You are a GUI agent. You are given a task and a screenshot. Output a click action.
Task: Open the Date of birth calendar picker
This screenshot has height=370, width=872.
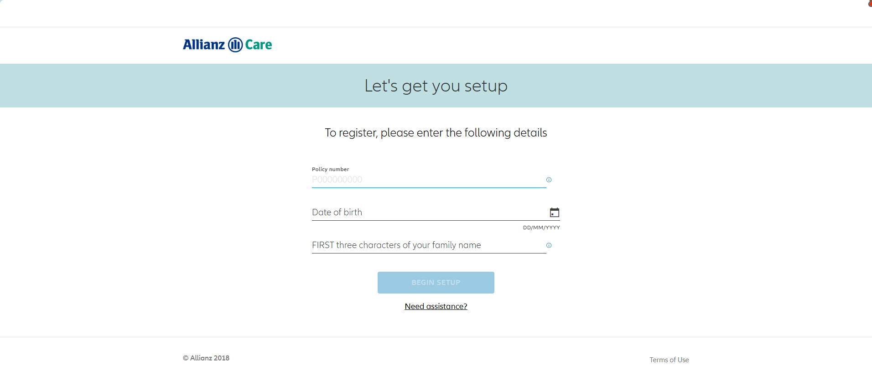click(x=555, y=213)
